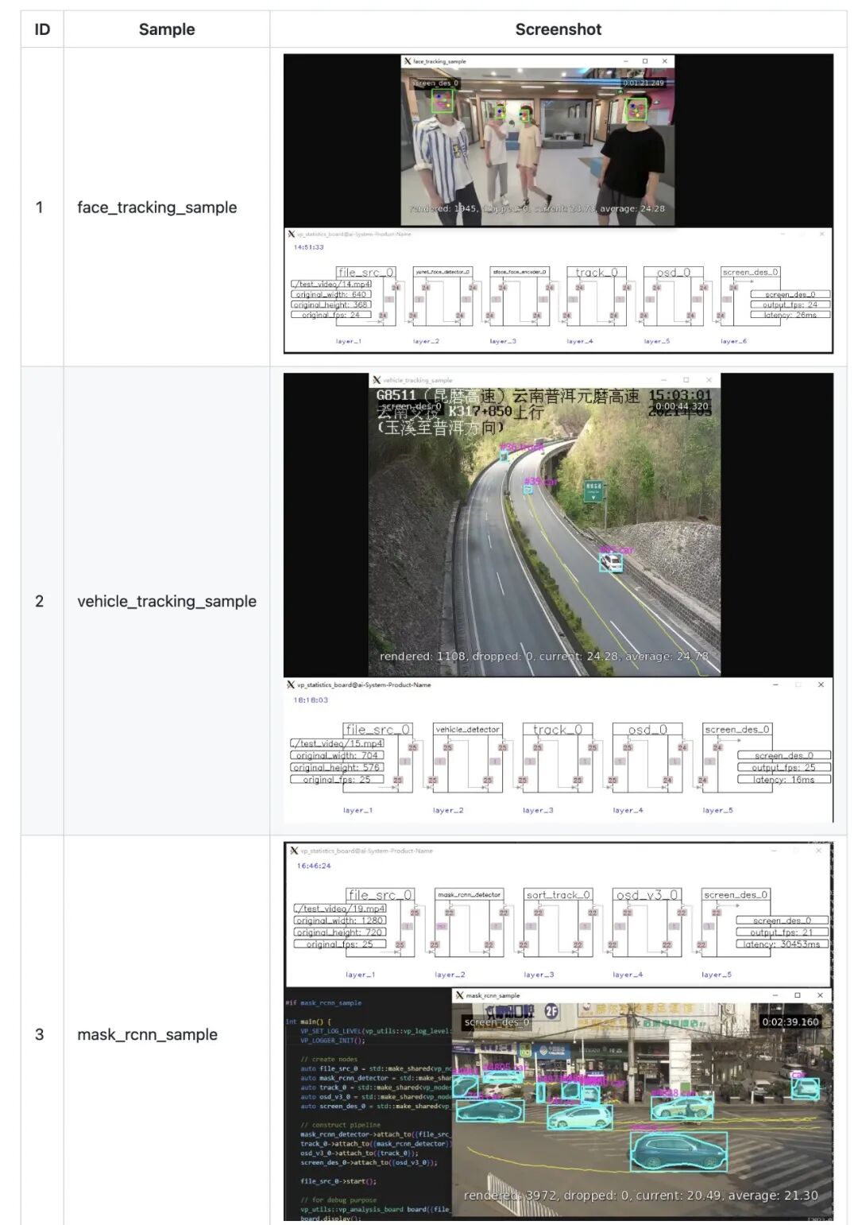The height and width of the screenshot is (1225, 858).
Task: Select the 'vehicle_tracking_sample' table cell
Action: pos(167,602)
